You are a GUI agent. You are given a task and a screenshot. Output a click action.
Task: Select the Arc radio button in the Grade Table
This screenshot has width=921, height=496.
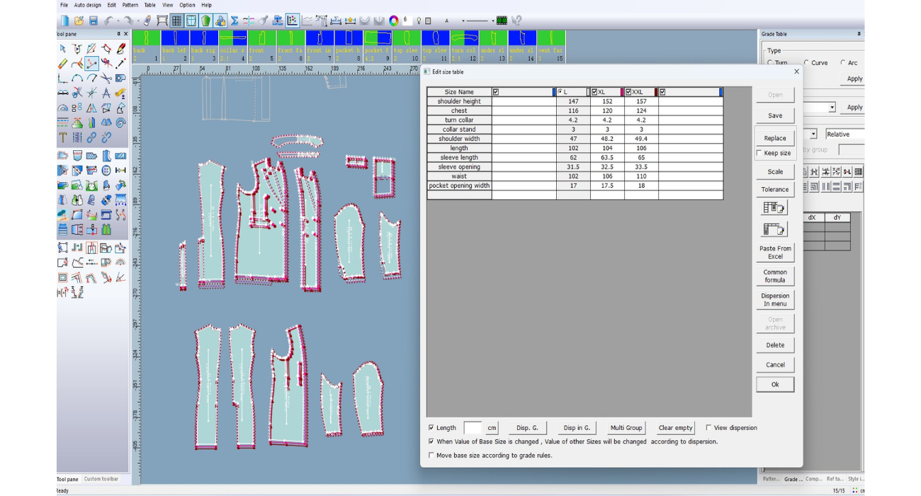pyautogui.click(x=843, y=62)
